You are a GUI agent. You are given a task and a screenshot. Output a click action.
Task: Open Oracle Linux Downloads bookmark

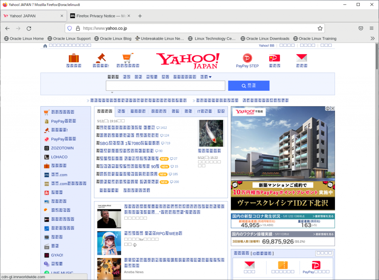point(265,39)
